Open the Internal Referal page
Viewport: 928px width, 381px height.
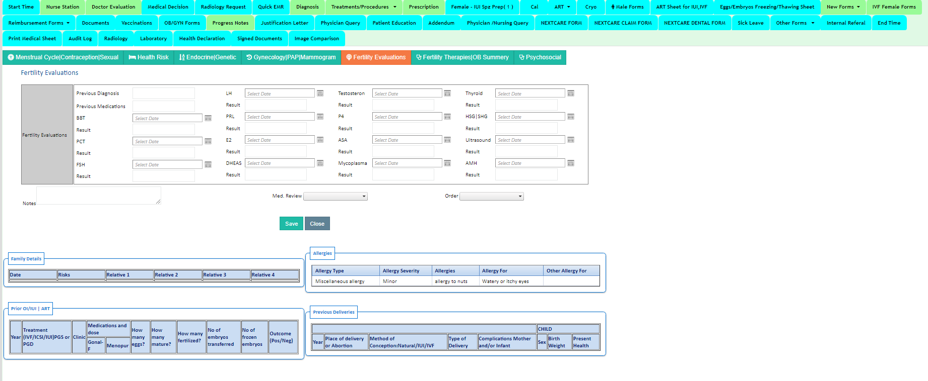[846, 23]
